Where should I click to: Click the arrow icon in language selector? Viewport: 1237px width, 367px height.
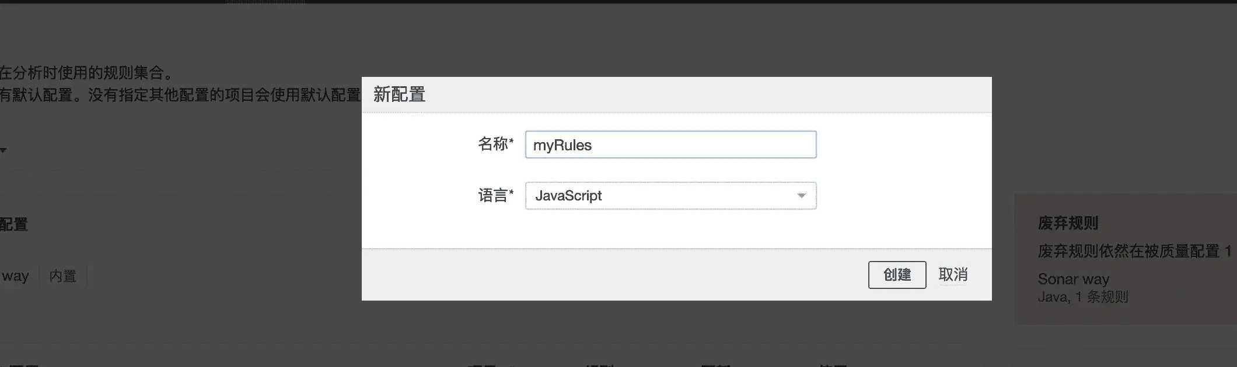click(x=801, y=196)
